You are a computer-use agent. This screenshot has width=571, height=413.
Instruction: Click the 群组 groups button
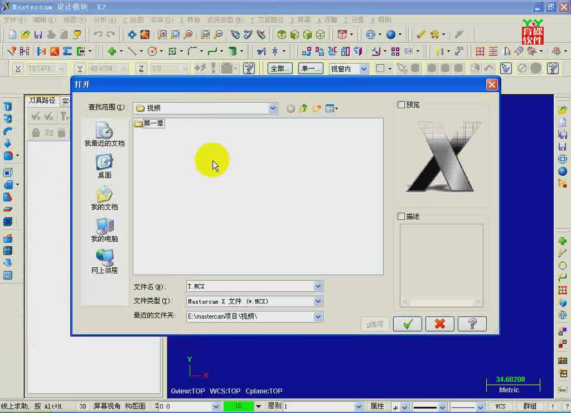[x=530, y=406]
